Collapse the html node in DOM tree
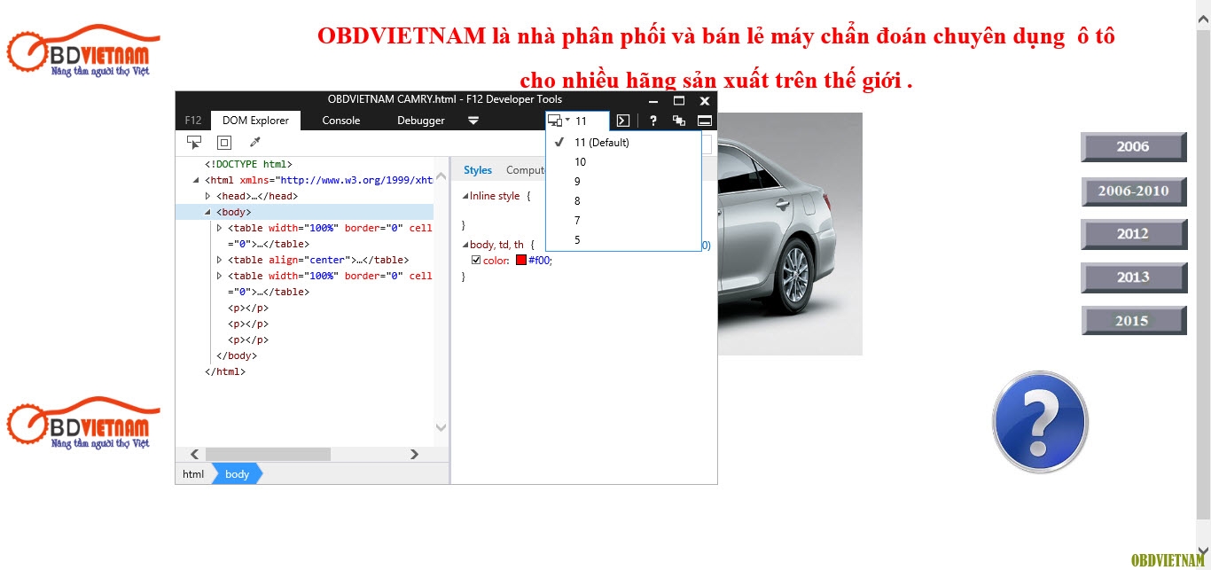Viewport: 1211px width, 570px height. [x=197, y=180]
